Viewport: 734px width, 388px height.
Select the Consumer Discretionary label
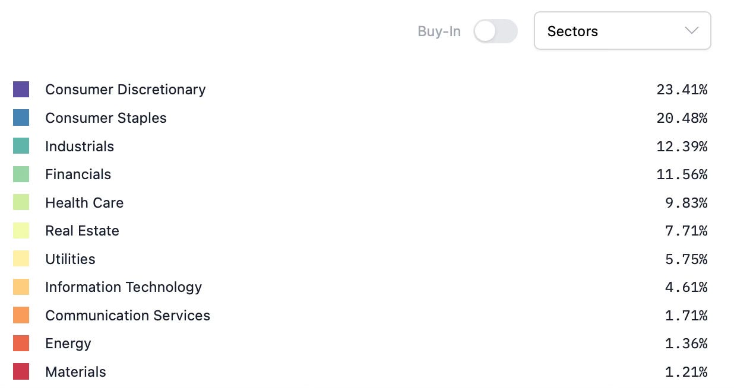(125, 90)
